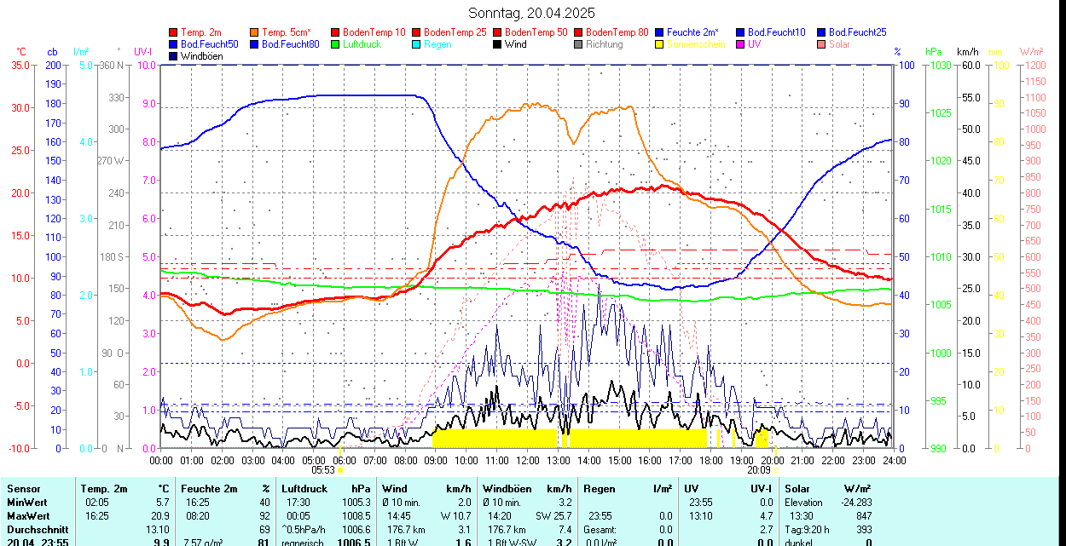Click the Bod.Feucht80 legend label
Screen dimensions: 1066x546
291,44
